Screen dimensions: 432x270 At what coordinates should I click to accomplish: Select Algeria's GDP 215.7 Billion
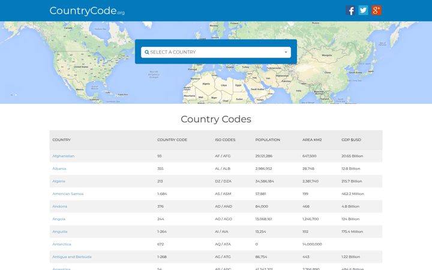352,181
